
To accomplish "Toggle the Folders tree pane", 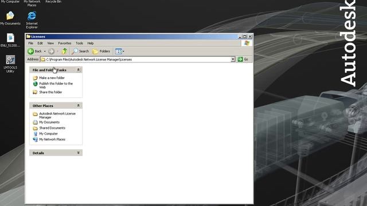I will (x=101, y=51).
